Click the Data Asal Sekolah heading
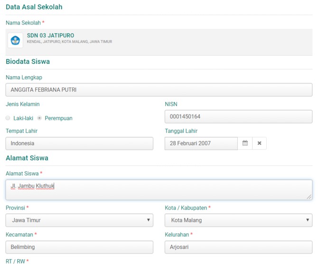The height and width of the screenshot is (264, 318). (34, 7)
